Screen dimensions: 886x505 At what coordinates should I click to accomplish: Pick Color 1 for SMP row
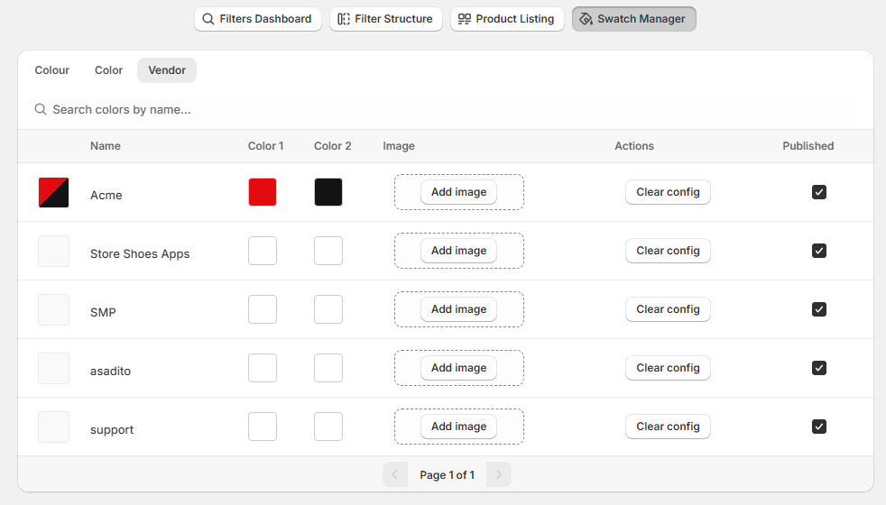coord(263,309)
